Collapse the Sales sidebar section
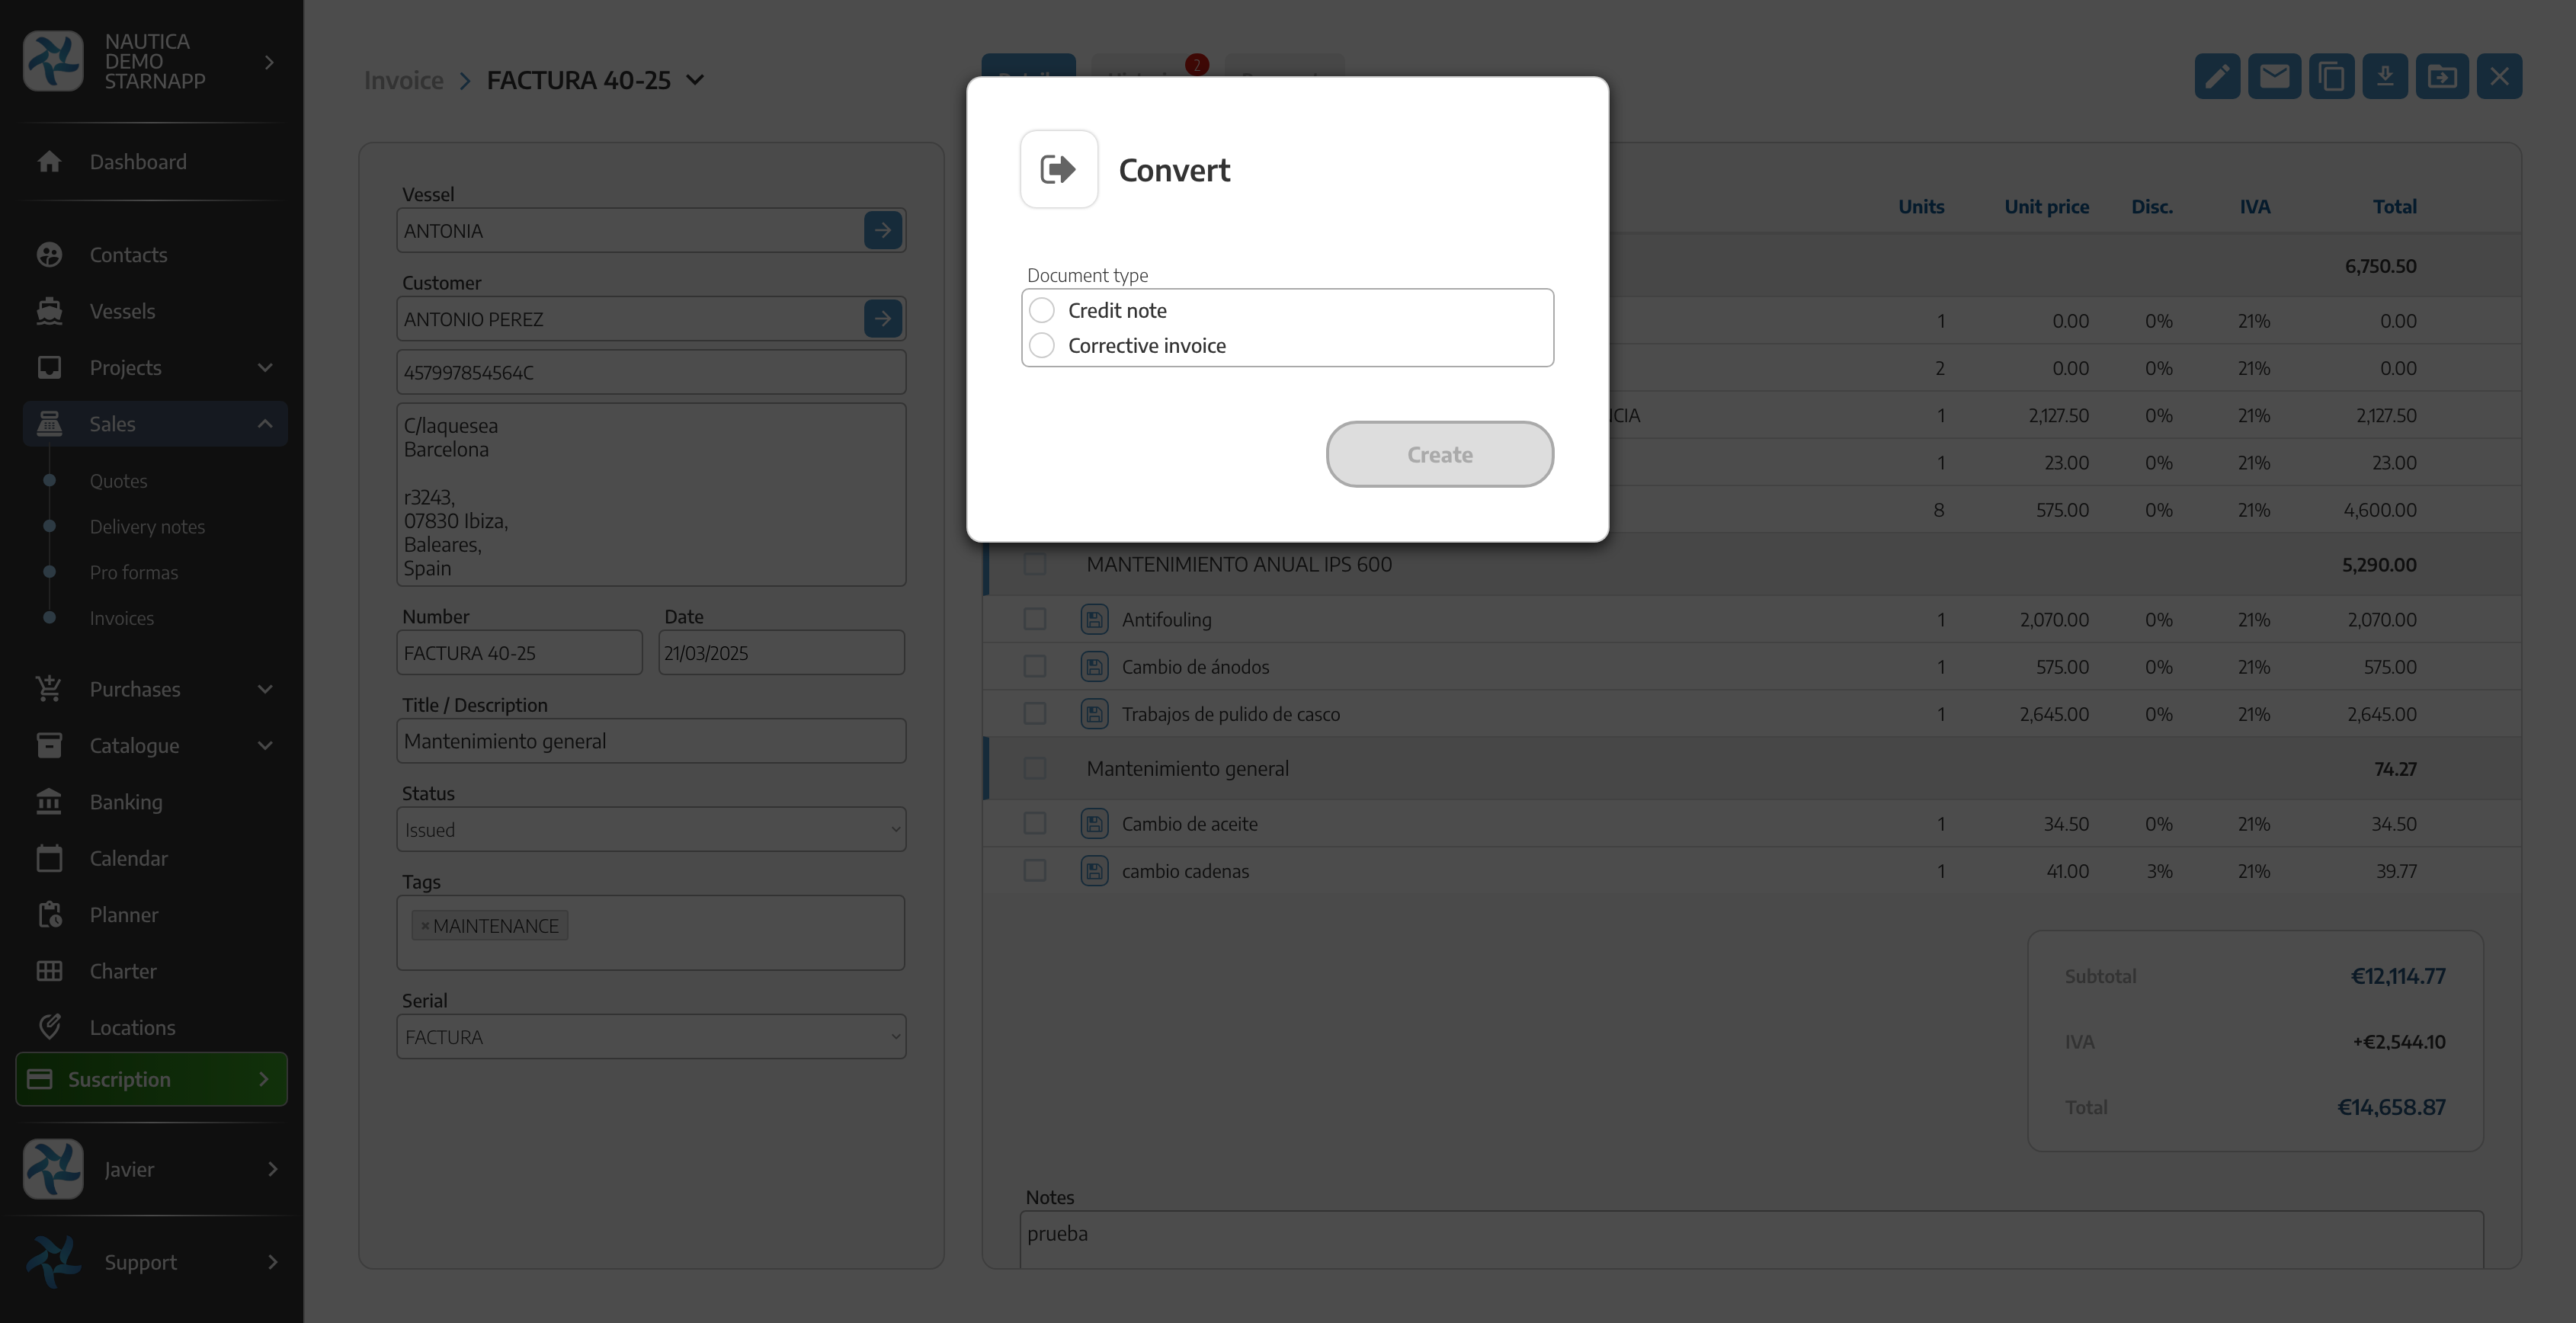 (x=154, y=424)
